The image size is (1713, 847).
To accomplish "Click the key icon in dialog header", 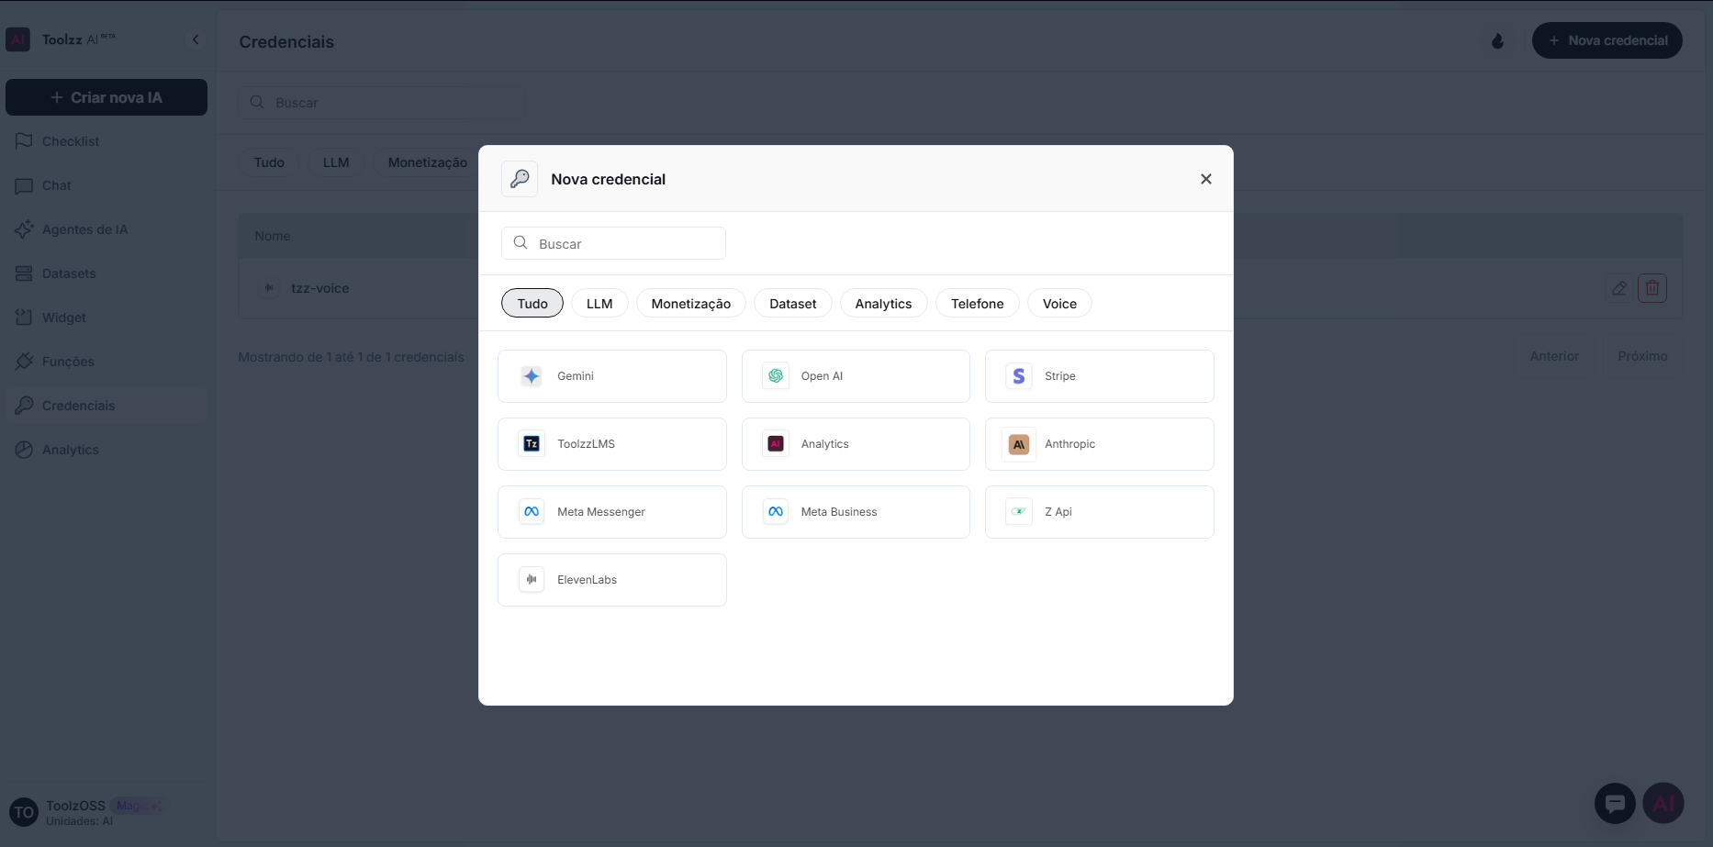I will tap(520, 179).
